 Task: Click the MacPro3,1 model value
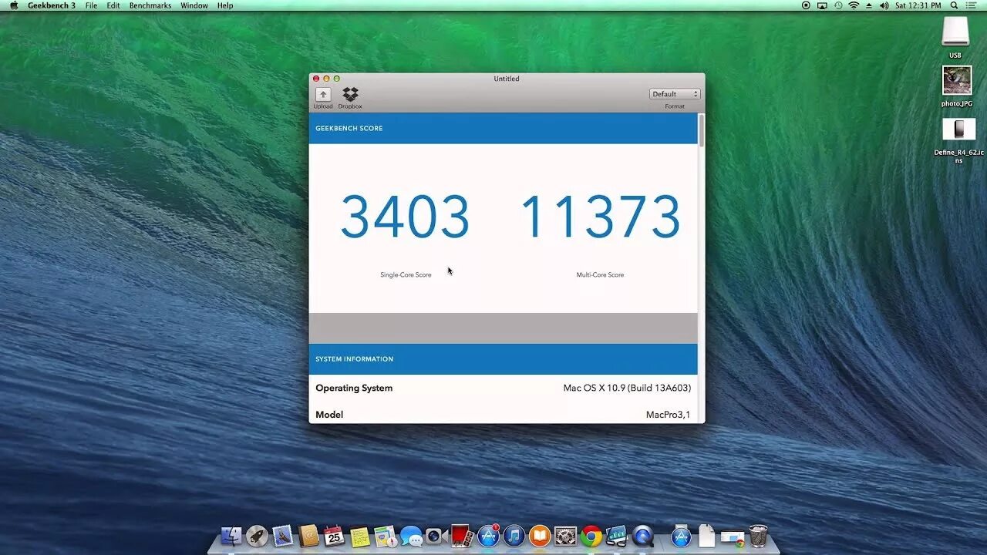669,415
